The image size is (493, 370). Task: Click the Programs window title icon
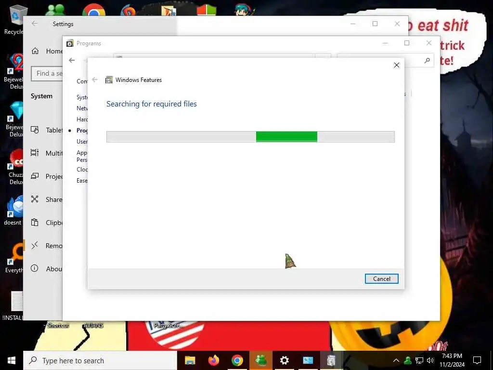(70, 43)
